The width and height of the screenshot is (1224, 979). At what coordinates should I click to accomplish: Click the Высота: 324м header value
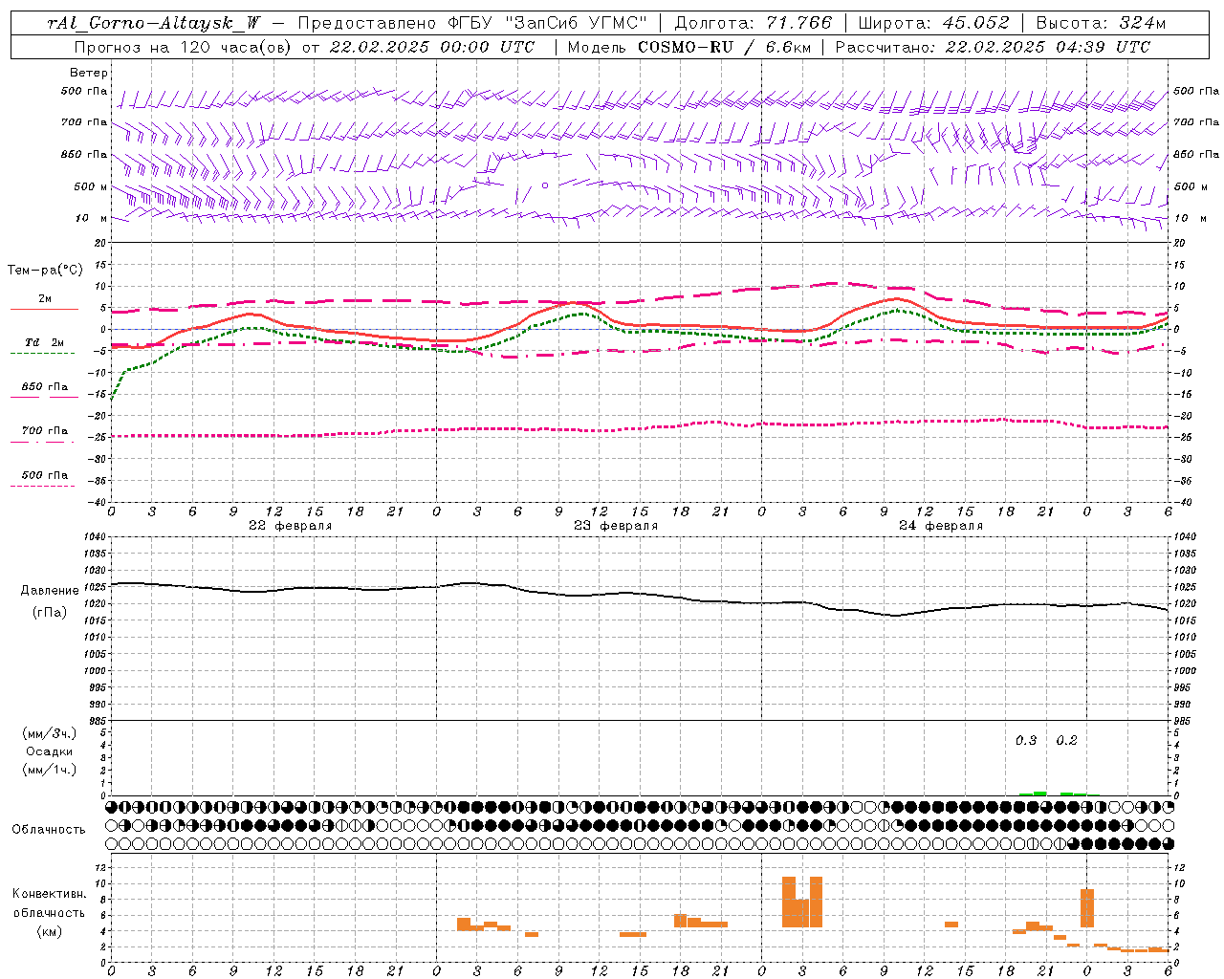[x=1101, y=24]
